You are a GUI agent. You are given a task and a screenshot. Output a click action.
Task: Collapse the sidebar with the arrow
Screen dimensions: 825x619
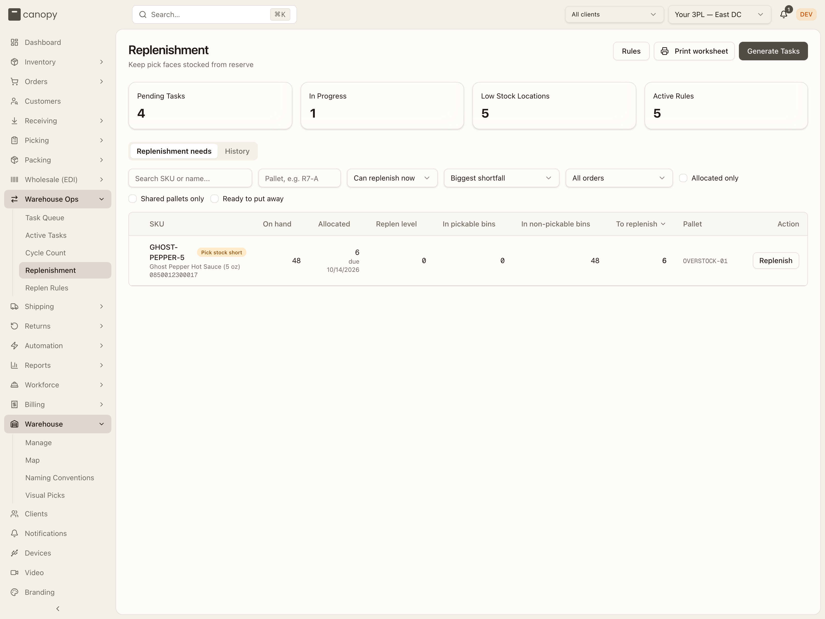[58, 608]
